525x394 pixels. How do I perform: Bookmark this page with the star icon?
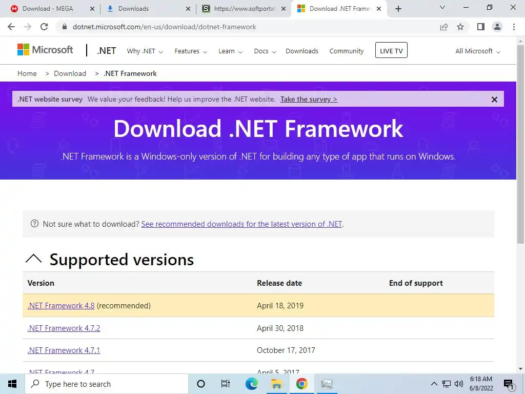[x=460, y=27]
